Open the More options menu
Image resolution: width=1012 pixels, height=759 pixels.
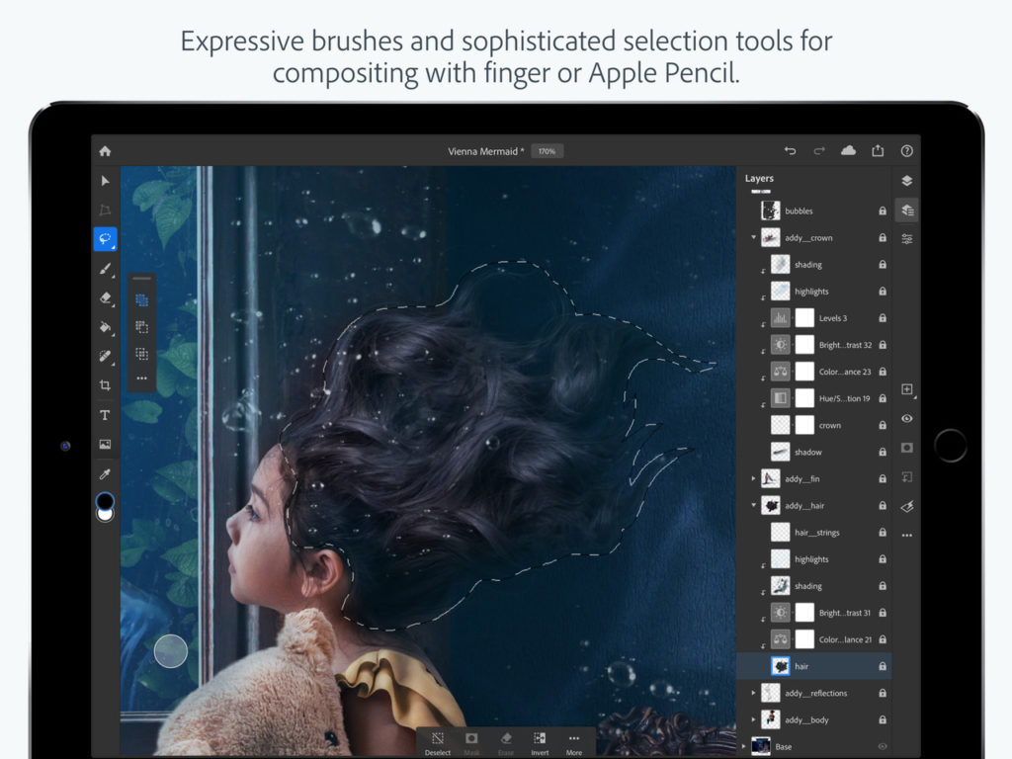pyautogui.click(x=574, y=741)
